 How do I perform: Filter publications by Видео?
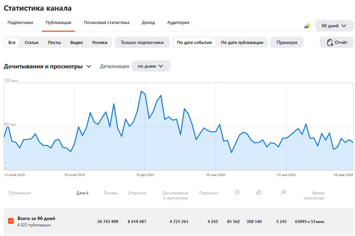point(77,42)
